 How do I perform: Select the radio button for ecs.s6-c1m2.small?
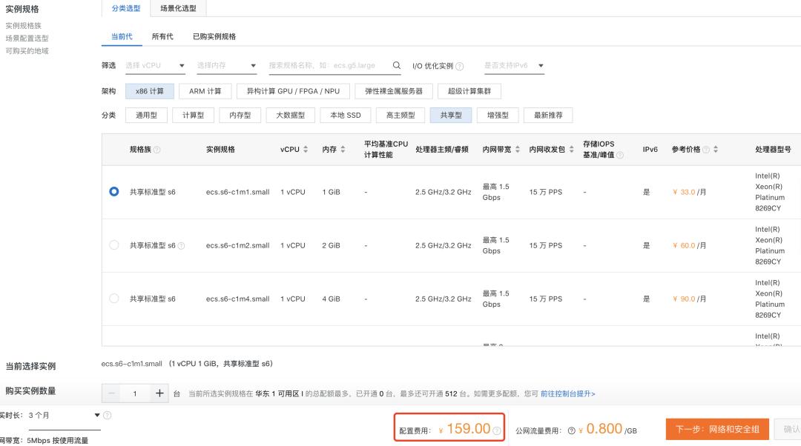tap(114, 245)
